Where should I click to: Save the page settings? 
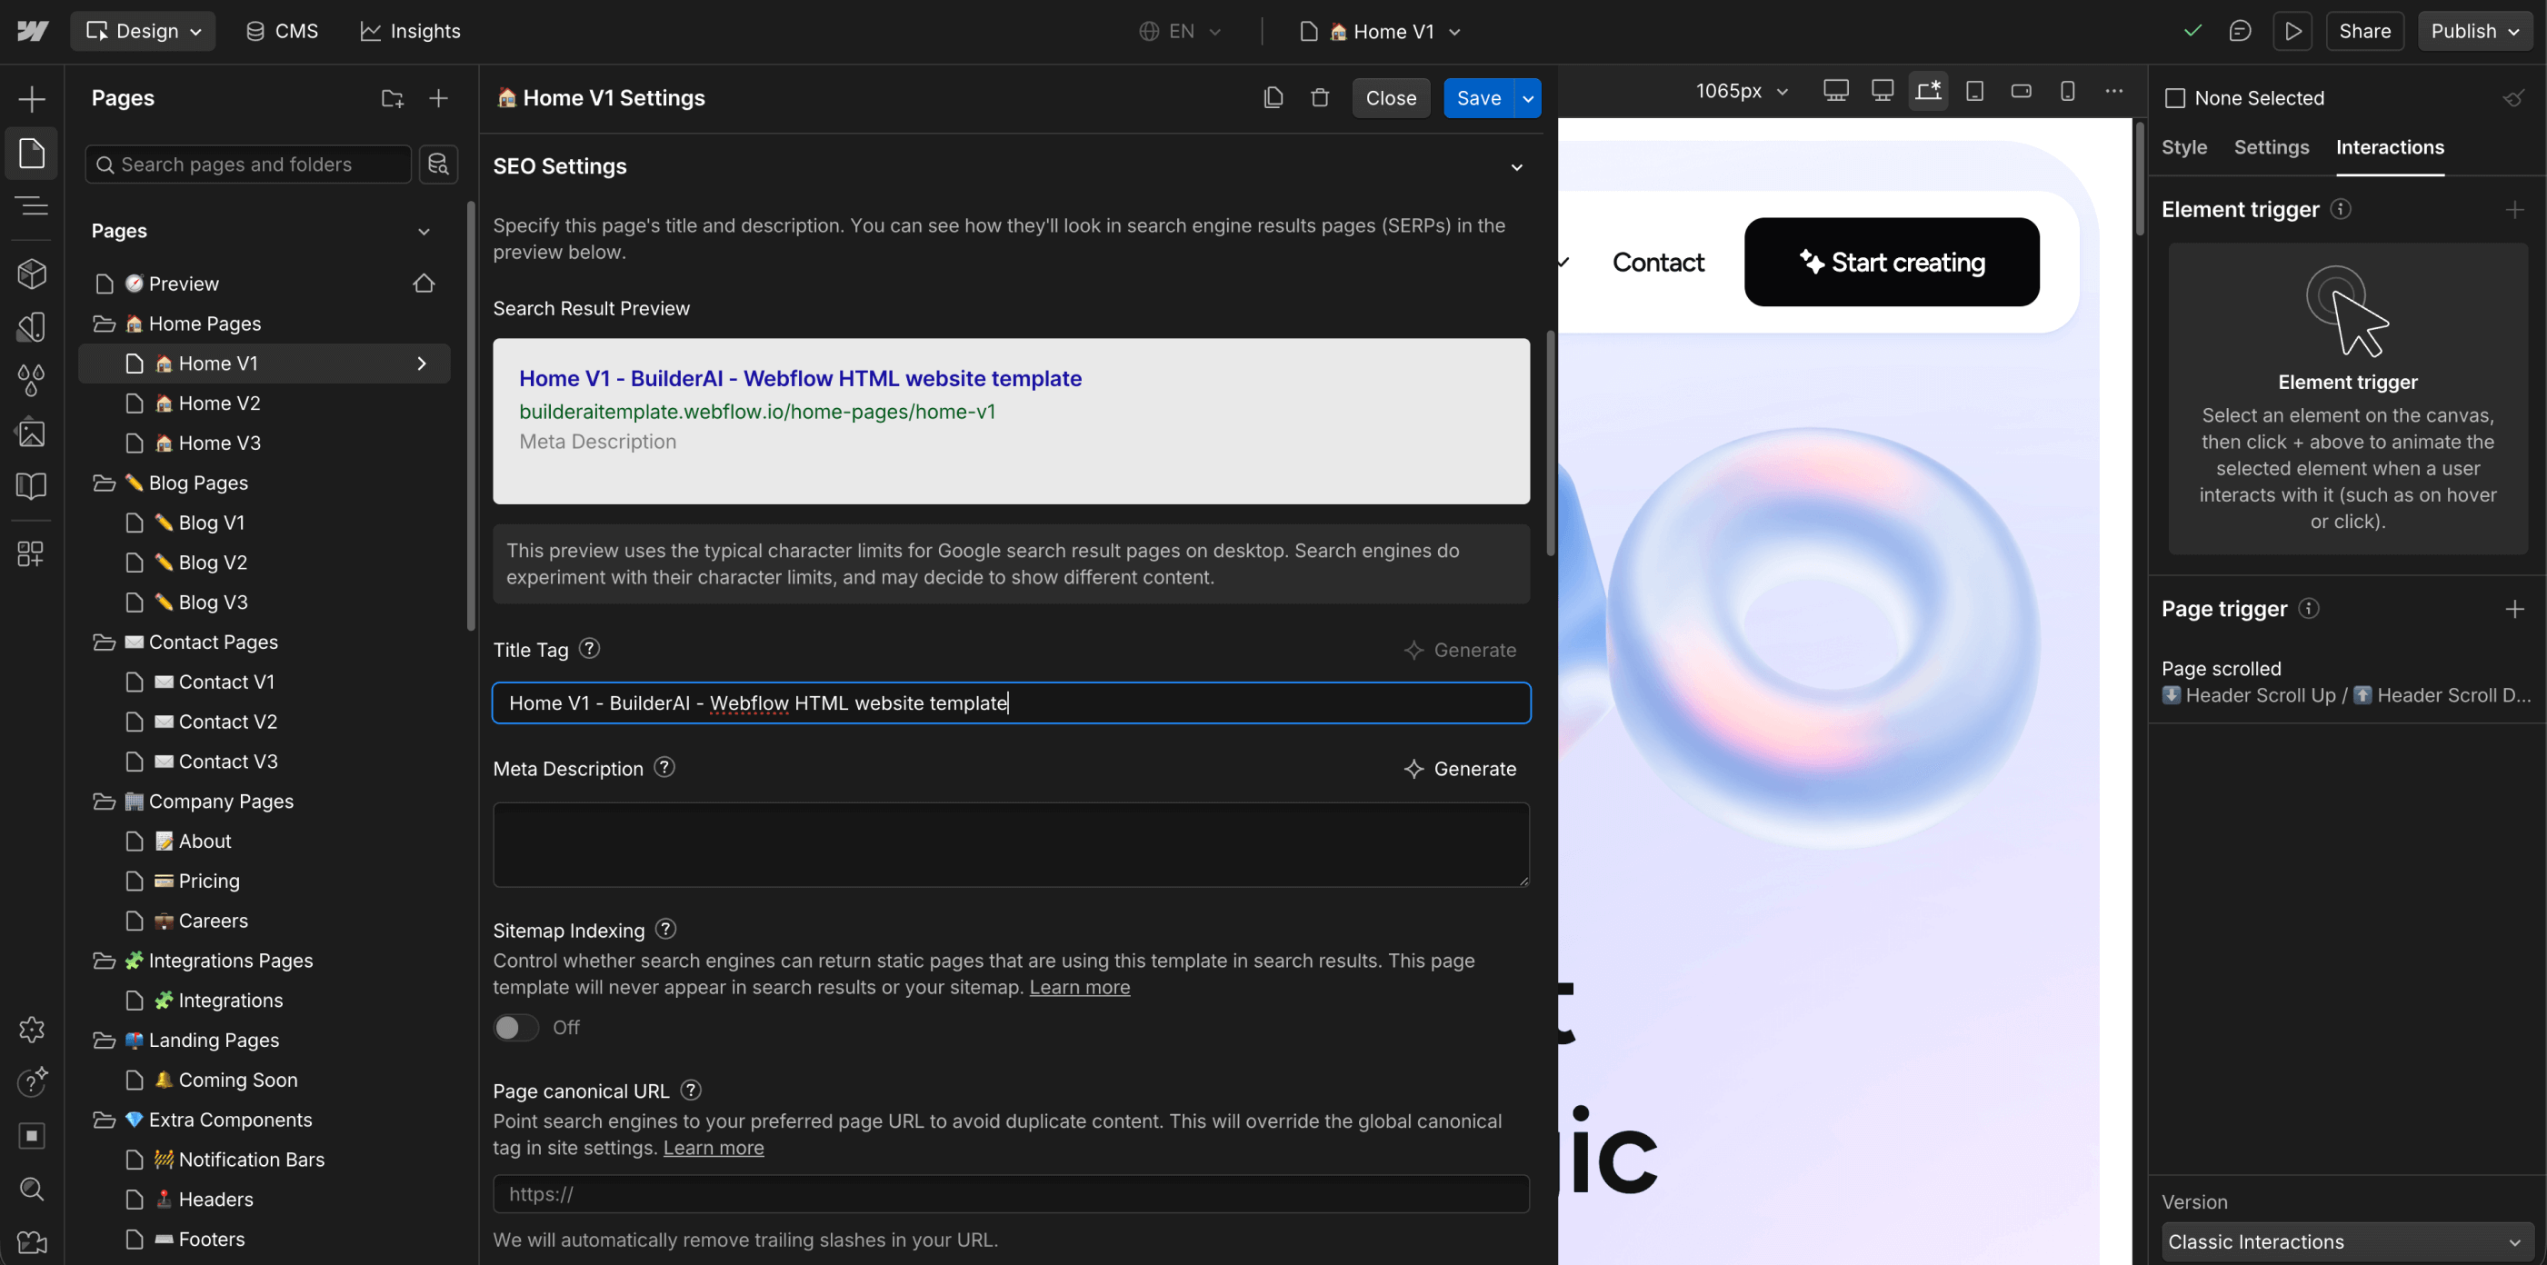[1478, 98]
